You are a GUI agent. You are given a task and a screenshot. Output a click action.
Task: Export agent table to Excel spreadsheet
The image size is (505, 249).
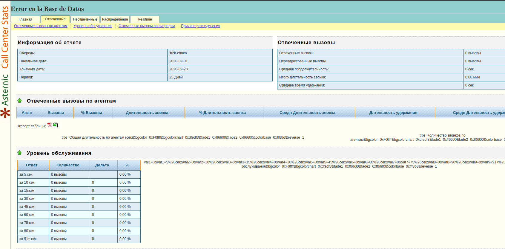pos(55,125)
